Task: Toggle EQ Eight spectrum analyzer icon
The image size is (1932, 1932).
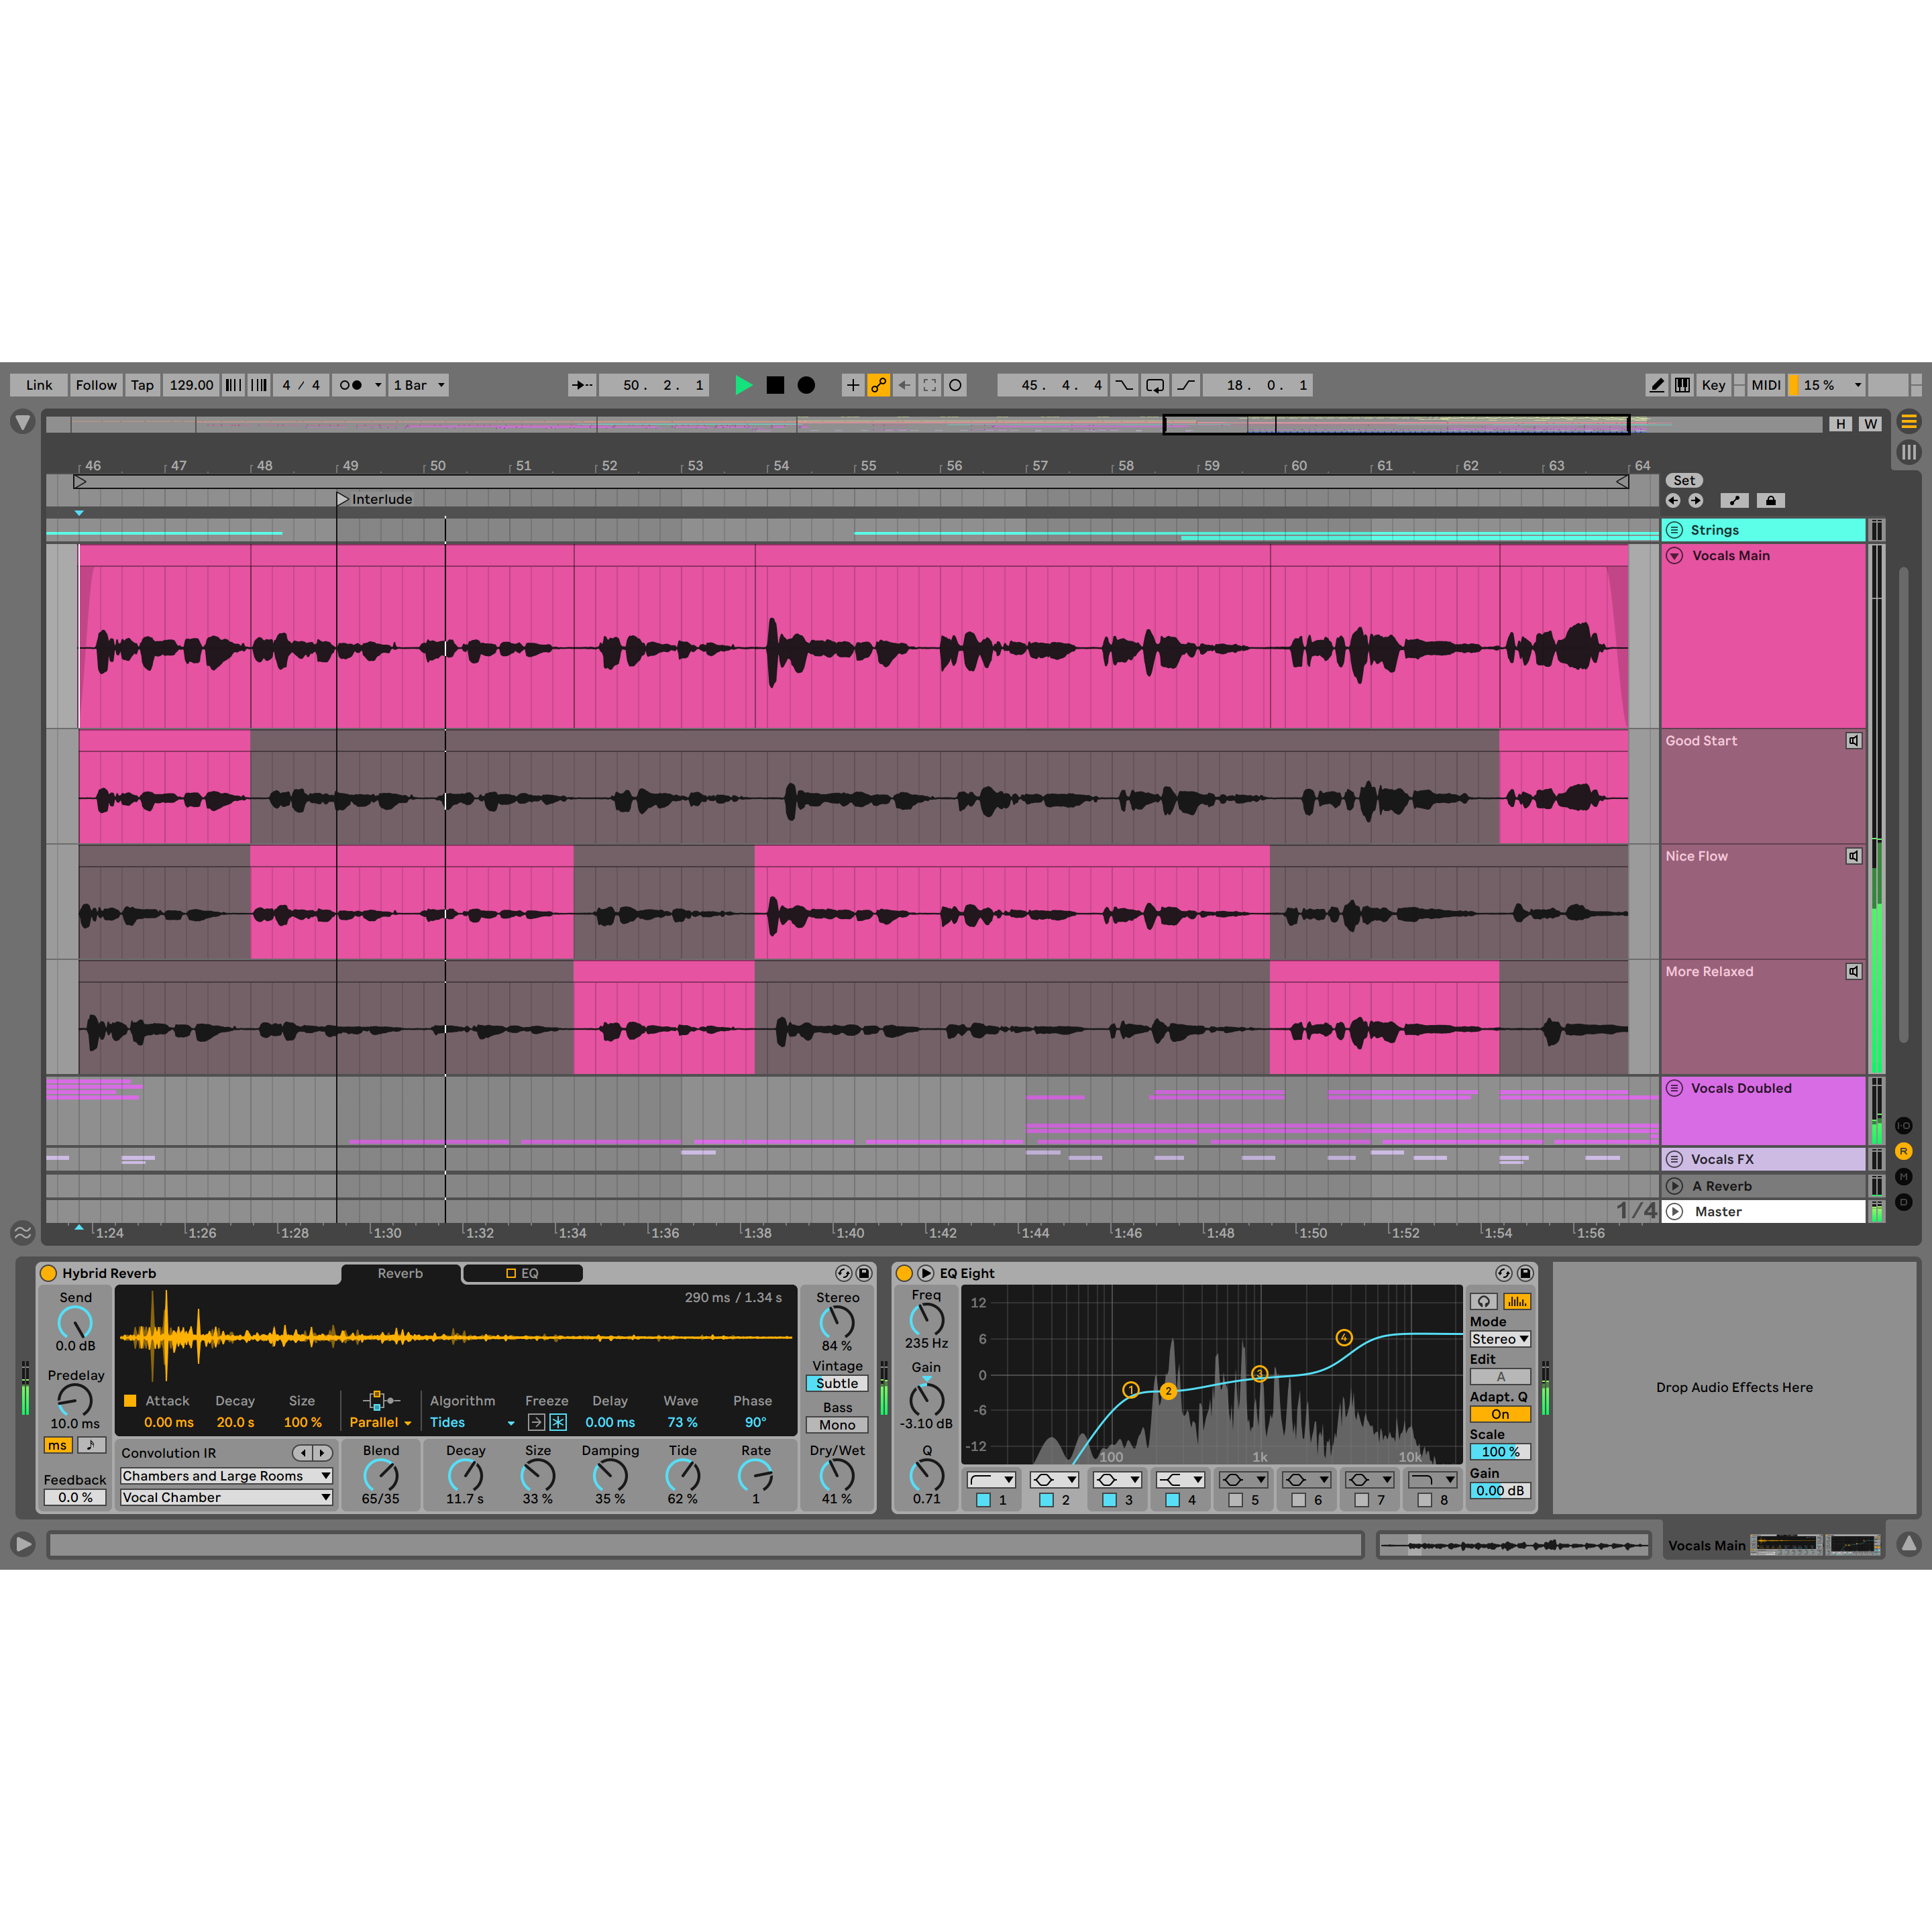Action: (x=1516, y=1301)
